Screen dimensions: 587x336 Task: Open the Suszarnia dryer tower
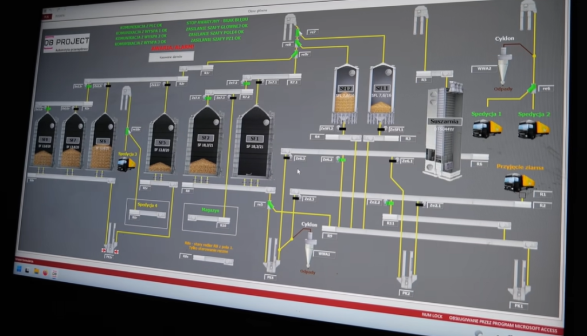[x=444, y=131]
